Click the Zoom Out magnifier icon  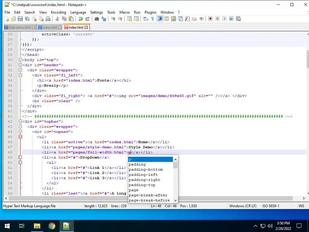[x=120, y=19]
